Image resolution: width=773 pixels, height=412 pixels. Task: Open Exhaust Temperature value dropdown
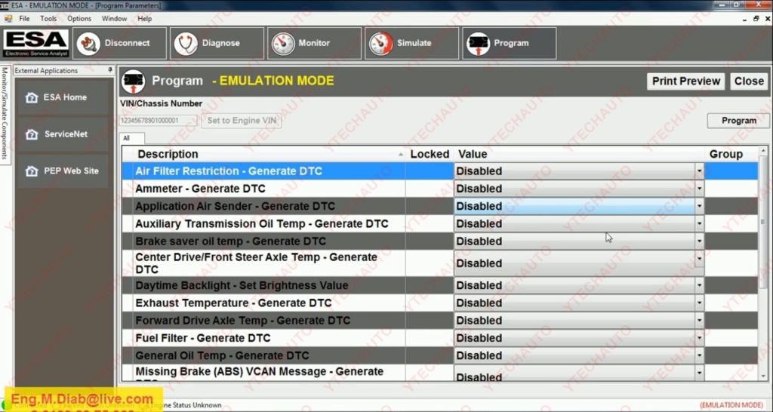pos(699,303)
